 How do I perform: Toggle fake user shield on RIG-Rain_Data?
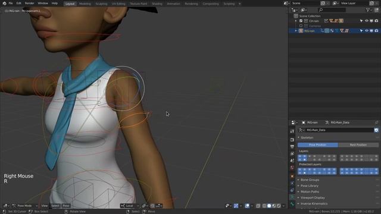click(x=376, y=130)
